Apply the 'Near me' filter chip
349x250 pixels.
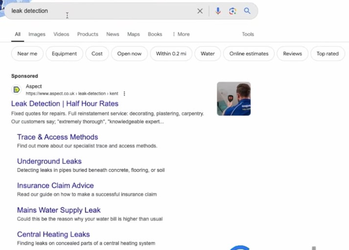pos(27,54)
